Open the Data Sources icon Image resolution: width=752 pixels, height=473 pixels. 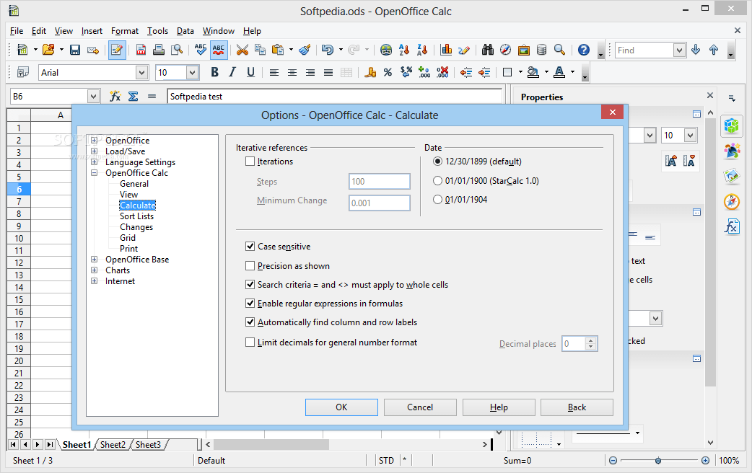541,50
